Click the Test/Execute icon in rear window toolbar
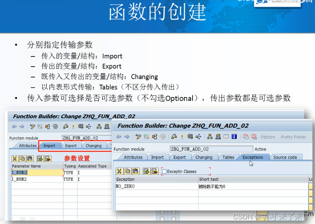Image resolution: width=315 pixels, height=224 pixels. click(x=81, y=127)
